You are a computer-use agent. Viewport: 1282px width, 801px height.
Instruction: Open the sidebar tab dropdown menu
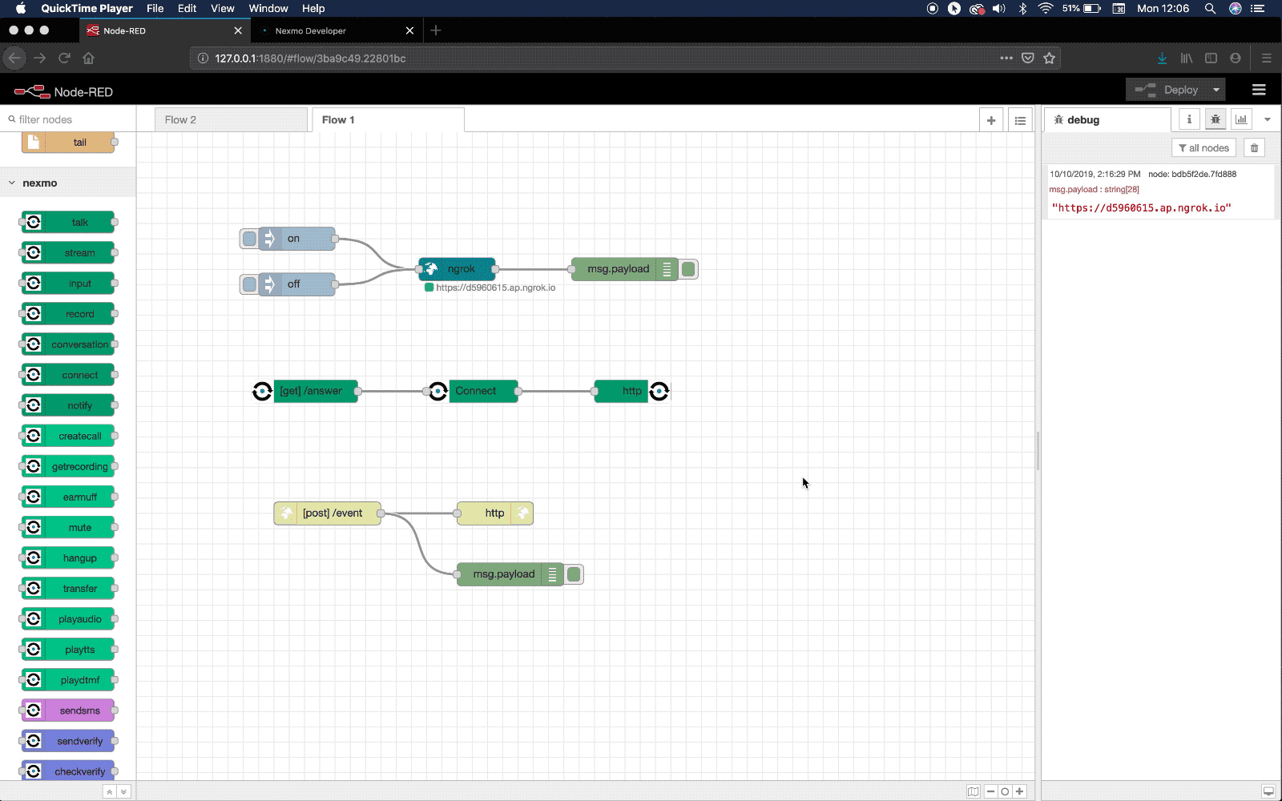click(x=1267, y=119)
